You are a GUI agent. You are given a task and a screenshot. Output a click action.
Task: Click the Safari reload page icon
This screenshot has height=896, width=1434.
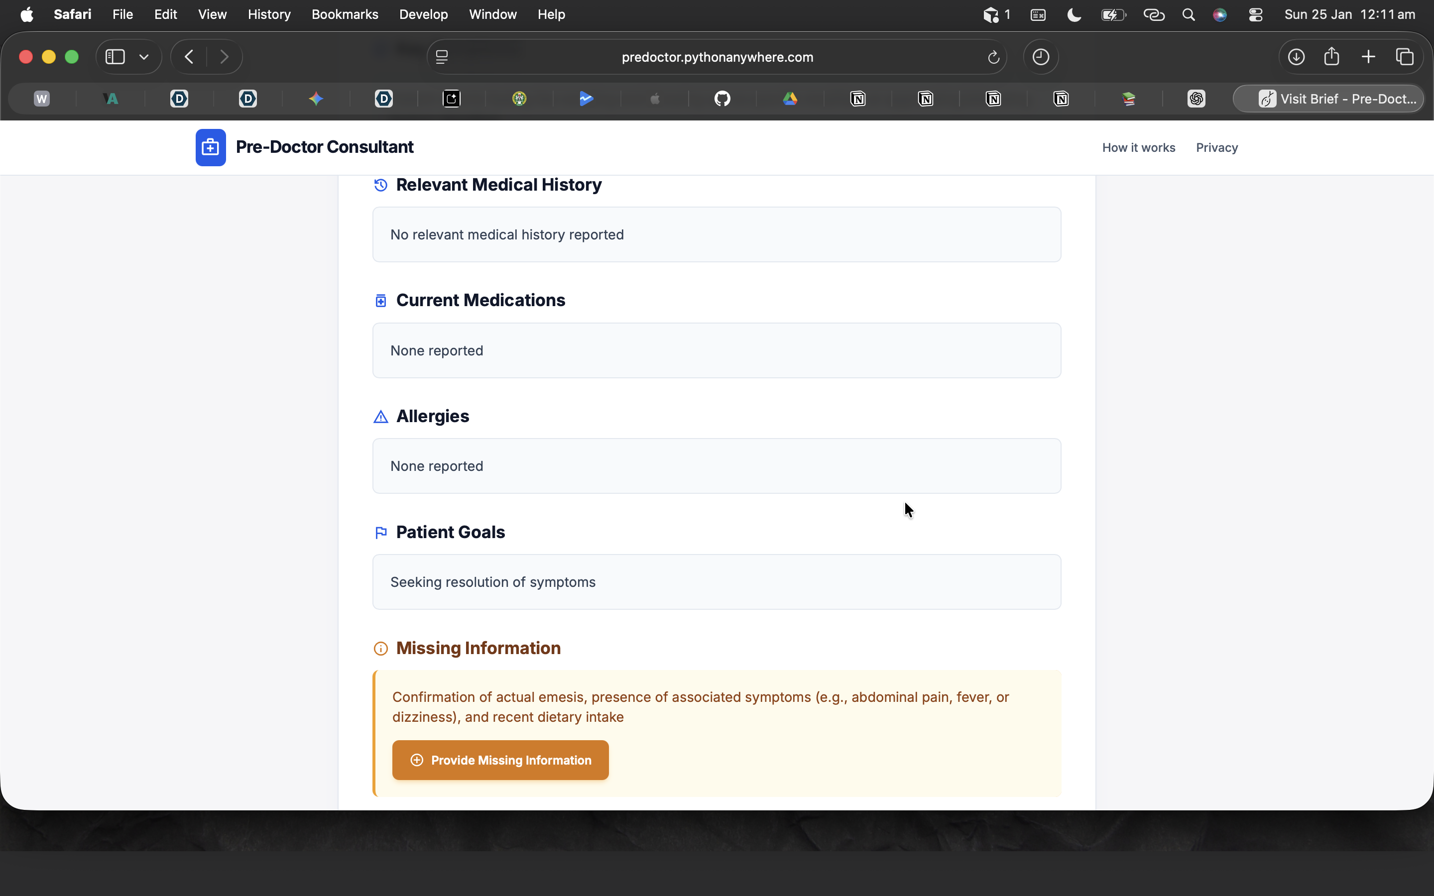pyautogui.click(x=993, y=57)
